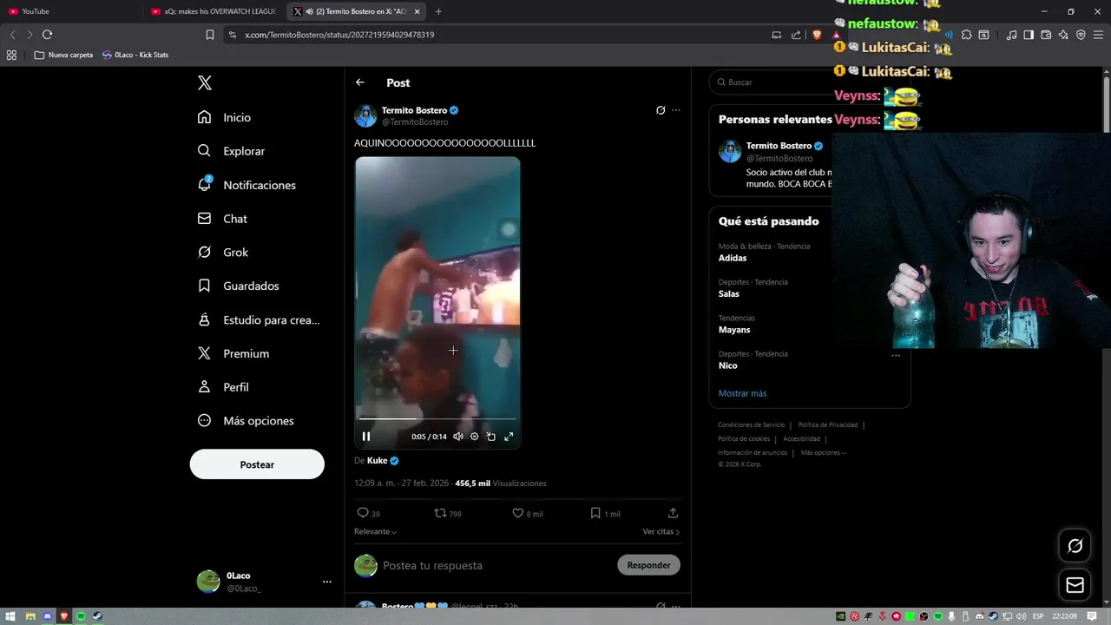Open Estudio para creadores
Screen dimensions: 1111x625
tap(259, 319)
